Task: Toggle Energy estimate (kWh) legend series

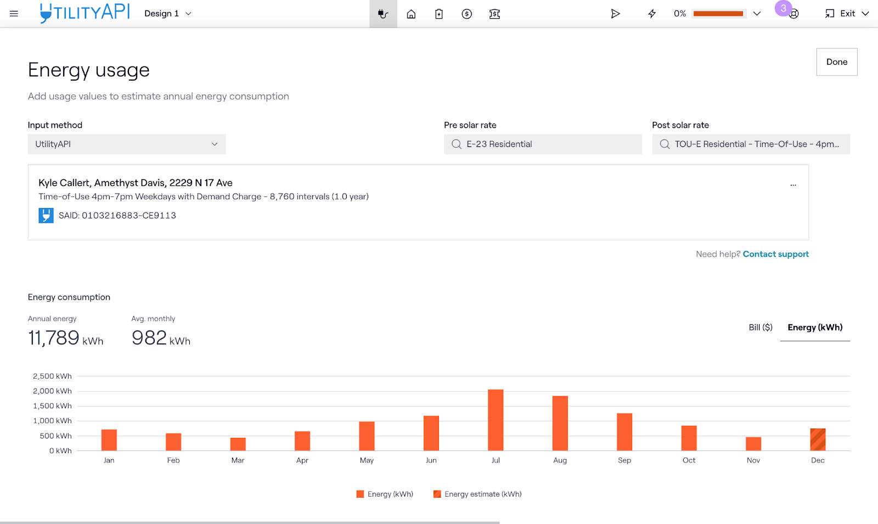Action: point(477,494)
